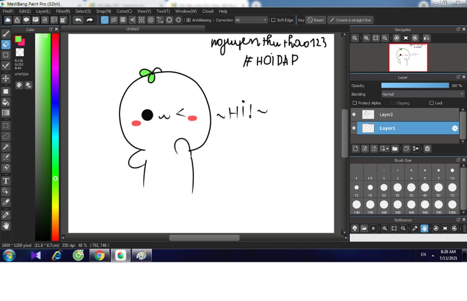Open Chrome from taskbar

(99, 255)
